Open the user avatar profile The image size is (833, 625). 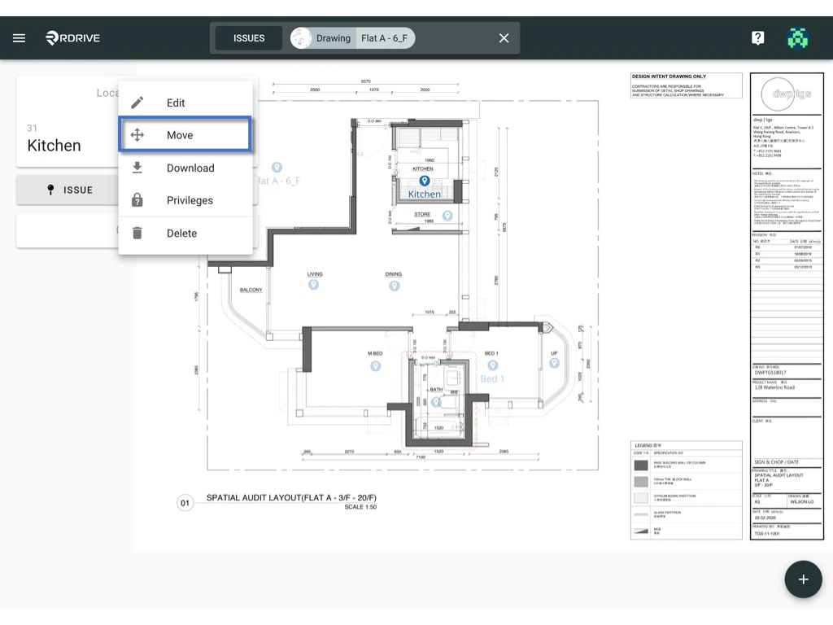click(x=797, y=37)
